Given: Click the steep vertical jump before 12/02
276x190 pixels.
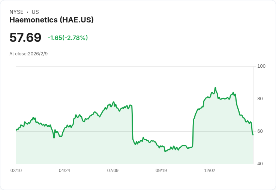Looking at the screenshot, I should [x=193, y=134].
